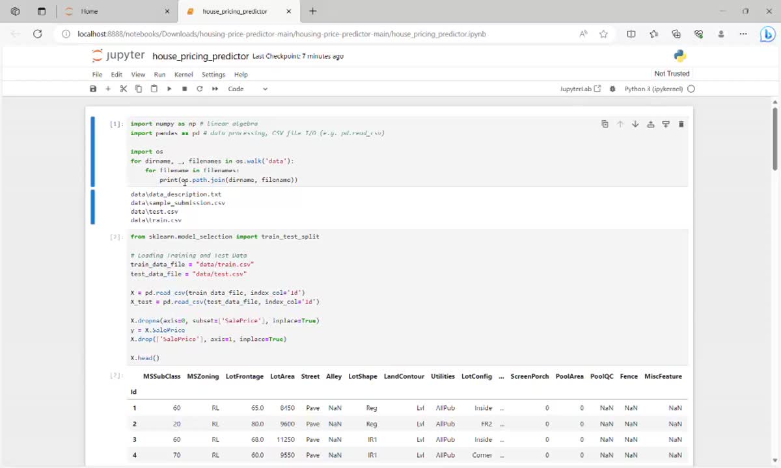Open the Settings menu
Viewport: 781px width, 468px height.
[x=213, y=75]
